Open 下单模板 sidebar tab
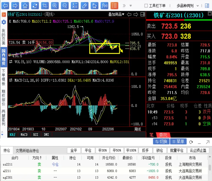212x181 pixels. point(4,77)
